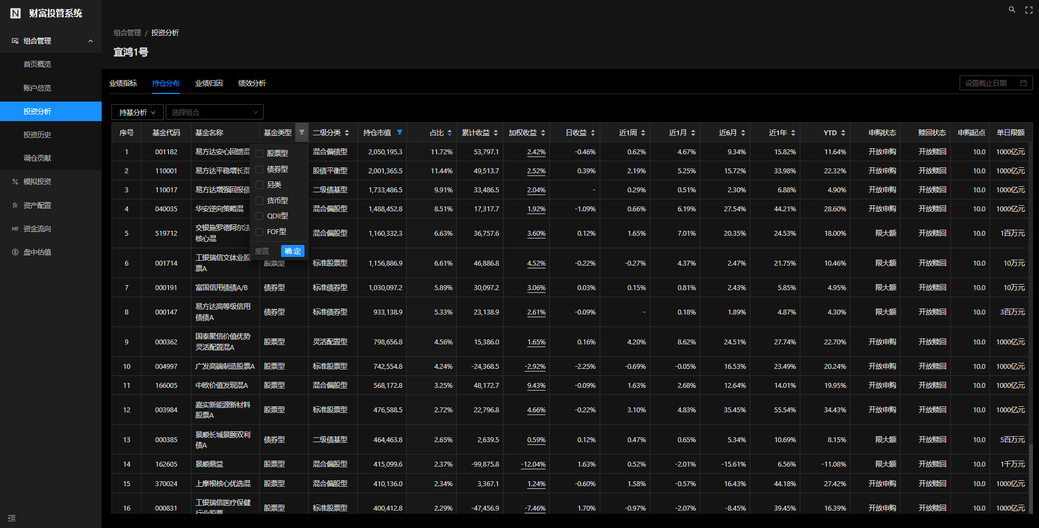
Task: Click the 基金代码 column header
Action: (x=166, y=133)
